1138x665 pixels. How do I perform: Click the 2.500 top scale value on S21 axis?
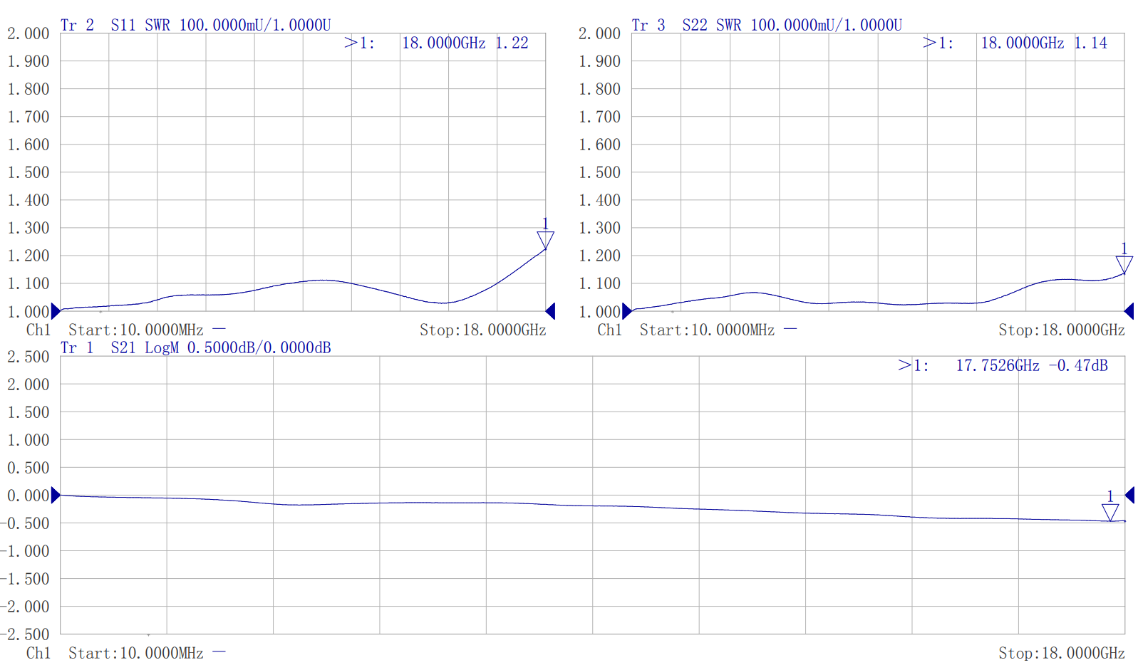click(x=29, y=357)
